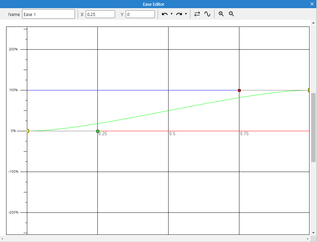Image resolution: width=317 pixels, height=242 pixels.
Task: Click the redo arrow icon
Action: [179, 14]
